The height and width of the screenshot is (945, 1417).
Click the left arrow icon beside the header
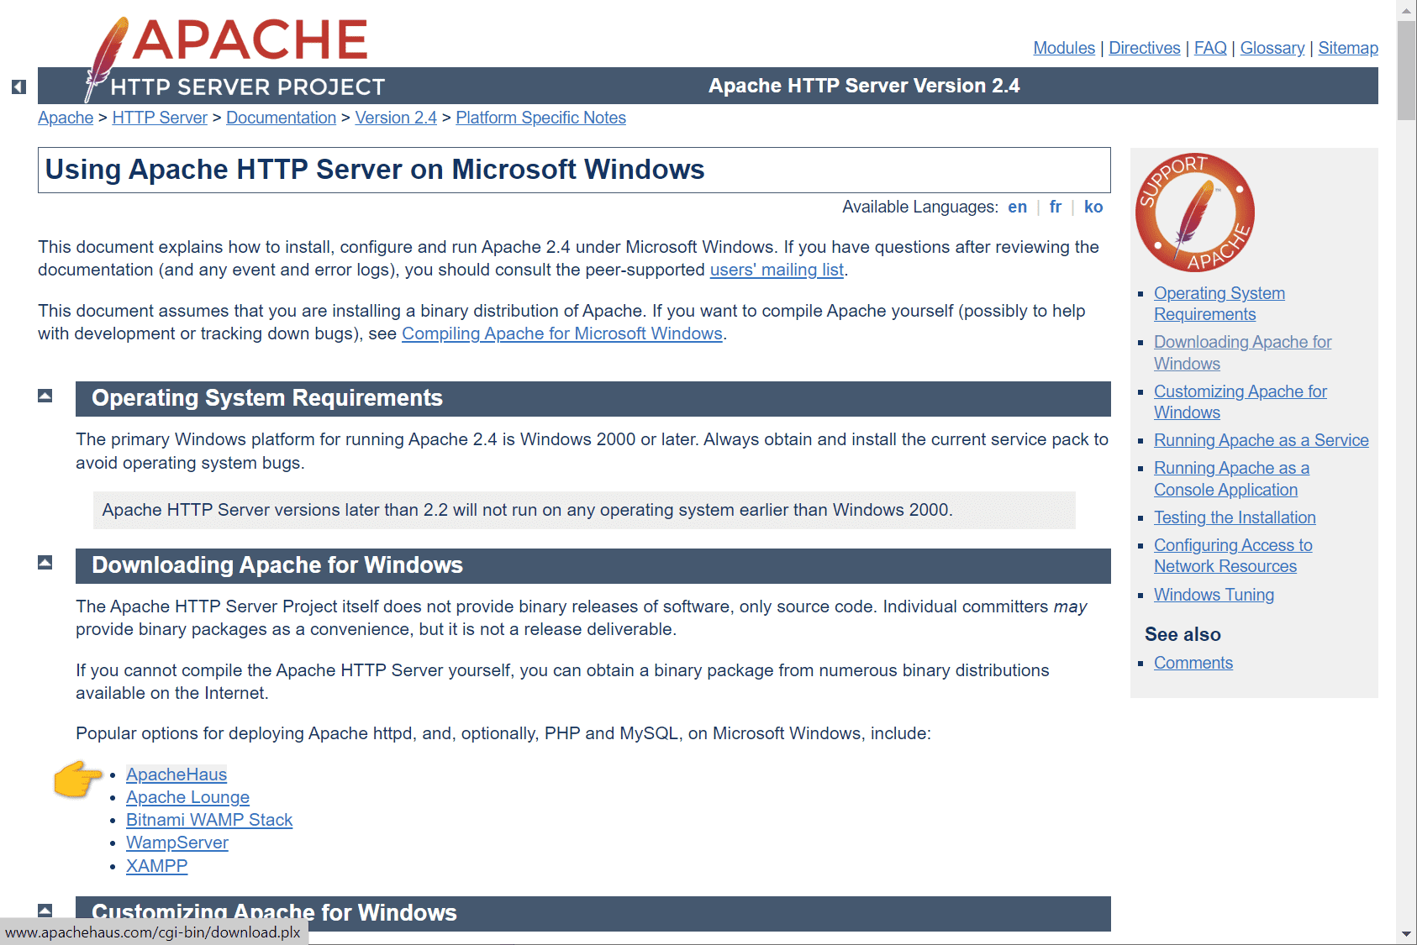click(x=18, y=87)
